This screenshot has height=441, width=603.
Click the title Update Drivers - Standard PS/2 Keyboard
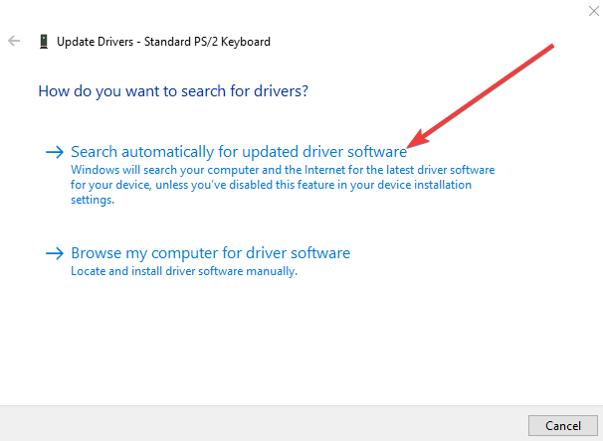(x=163, y=42)
